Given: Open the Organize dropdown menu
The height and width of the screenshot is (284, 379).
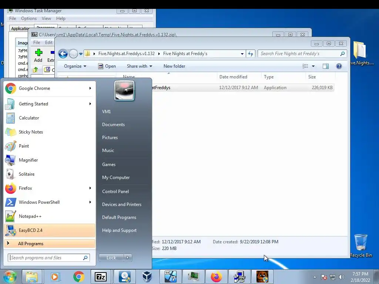Looking at the screenshot, I should (75, 66).
